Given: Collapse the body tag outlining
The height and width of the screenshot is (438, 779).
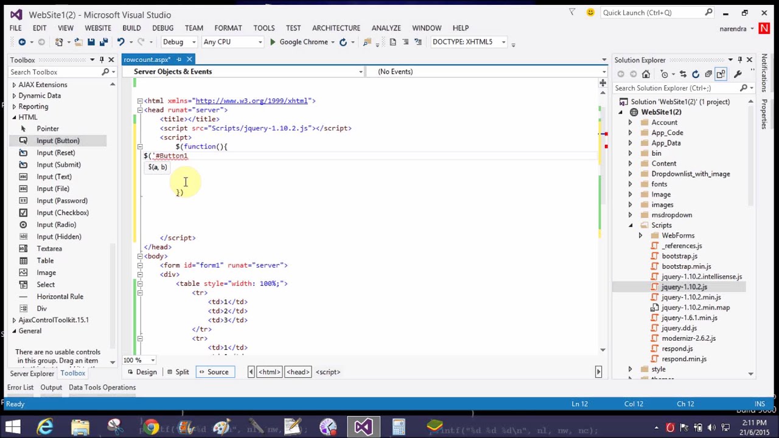Looking at the screenshot, I should click(x=139, y=256).
